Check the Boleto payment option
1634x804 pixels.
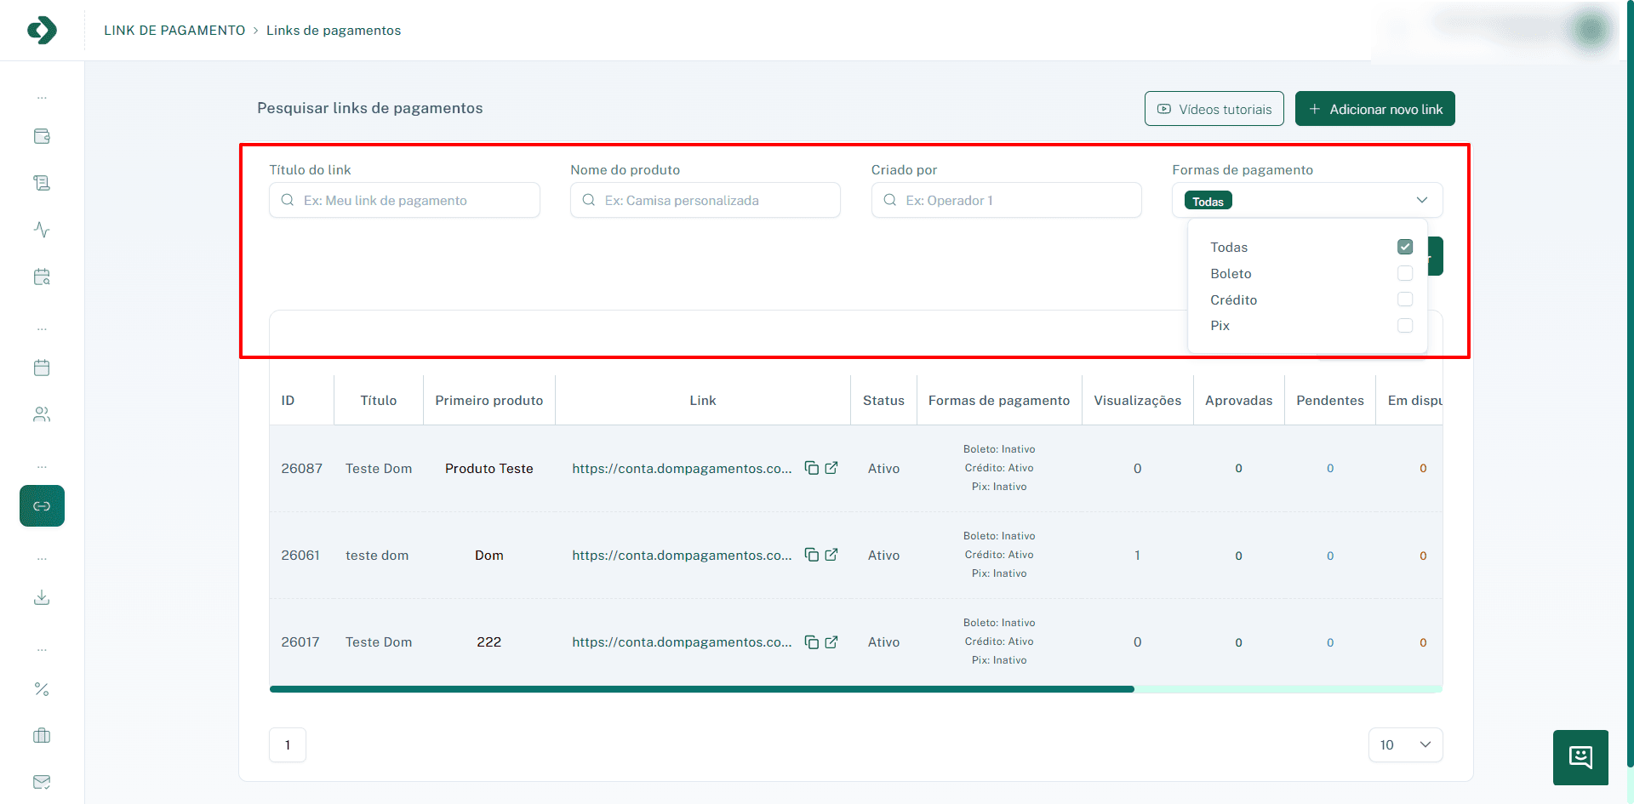click(x=1405, y=273)
